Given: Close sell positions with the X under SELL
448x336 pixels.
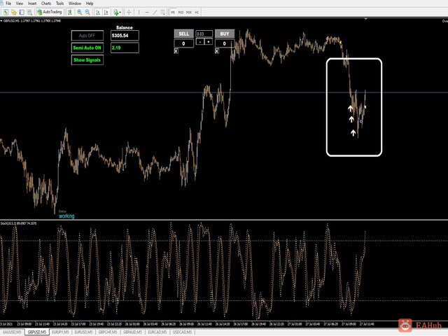Looking at the screenshot, I should tap(176, 51).
